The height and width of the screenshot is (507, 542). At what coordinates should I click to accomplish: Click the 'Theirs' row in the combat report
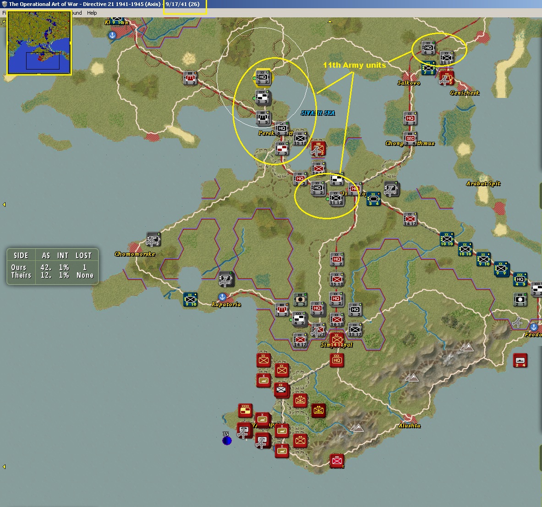click(53, 275)
